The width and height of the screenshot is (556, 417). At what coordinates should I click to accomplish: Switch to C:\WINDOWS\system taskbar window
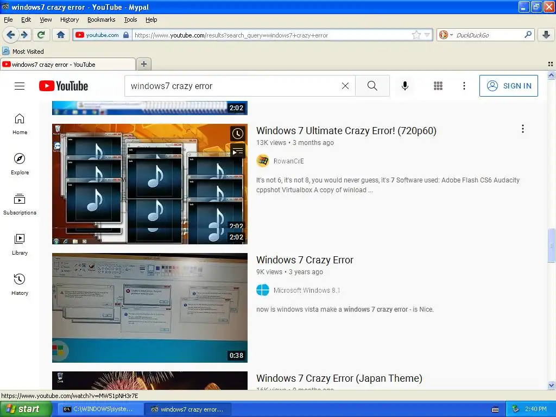coord(100,409)
